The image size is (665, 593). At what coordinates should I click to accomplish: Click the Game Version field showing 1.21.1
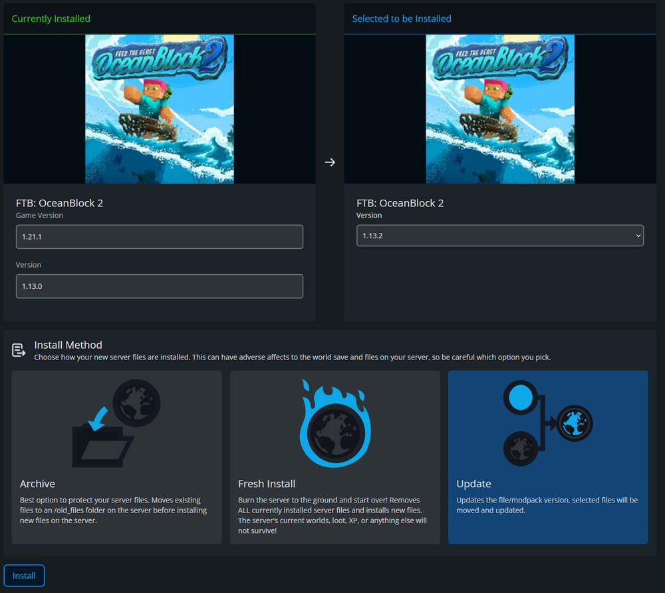[x=160, y=237]
